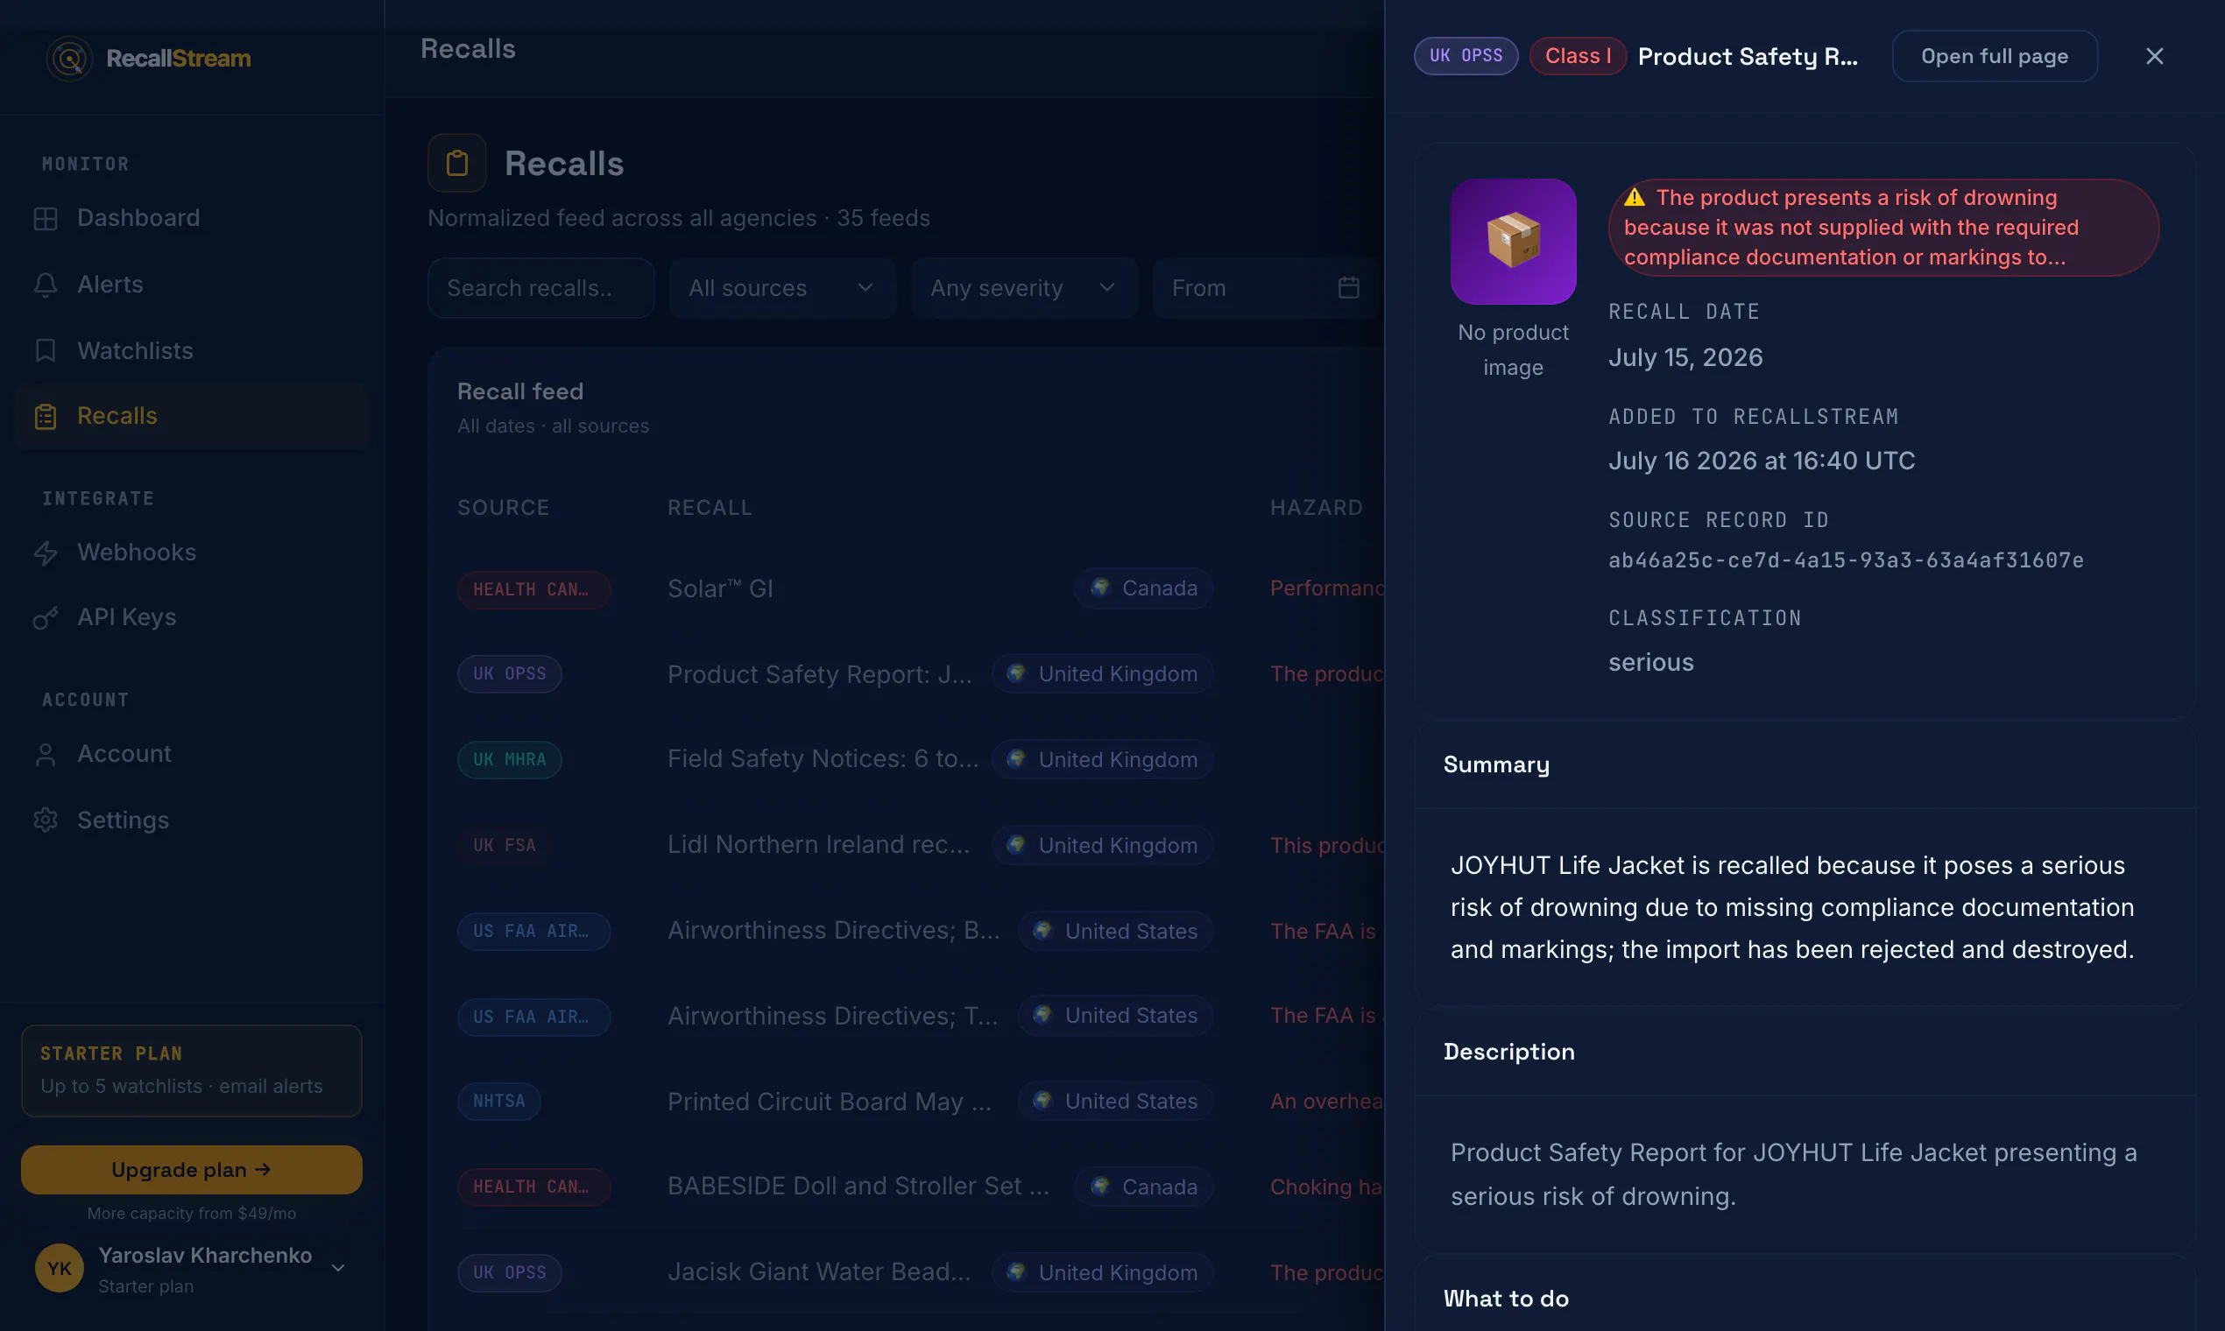Click the Starter Plan info card
Screen dimensions: 2225x1331
[x=191, y=1070]
